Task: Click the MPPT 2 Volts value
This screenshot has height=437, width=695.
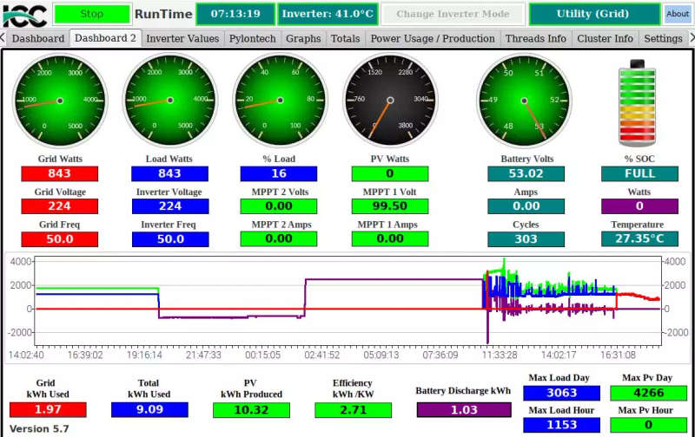Action: click(x=279, y=206)
